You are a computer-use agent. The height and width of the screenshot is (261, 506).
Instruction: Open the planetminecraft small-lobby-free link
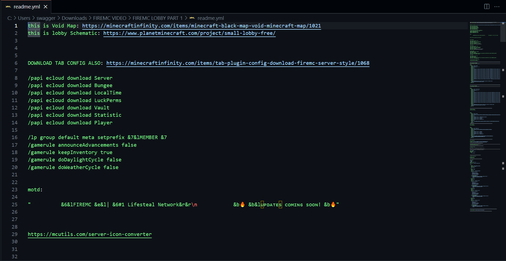pos(189,33)
